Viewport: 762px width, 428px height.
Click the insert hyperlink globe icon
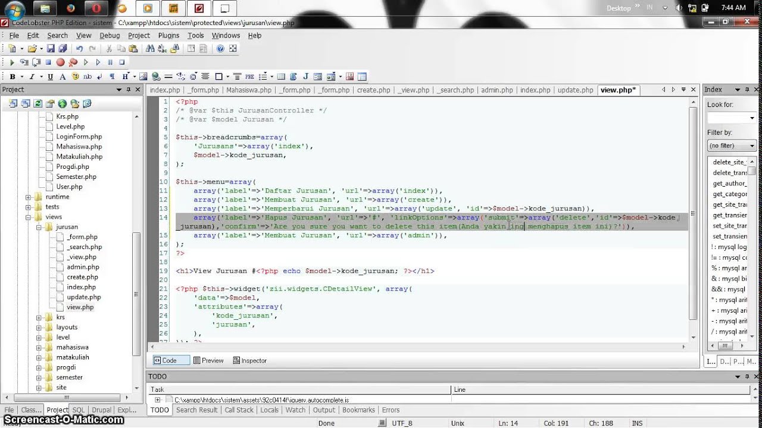[x=156, y=77]
